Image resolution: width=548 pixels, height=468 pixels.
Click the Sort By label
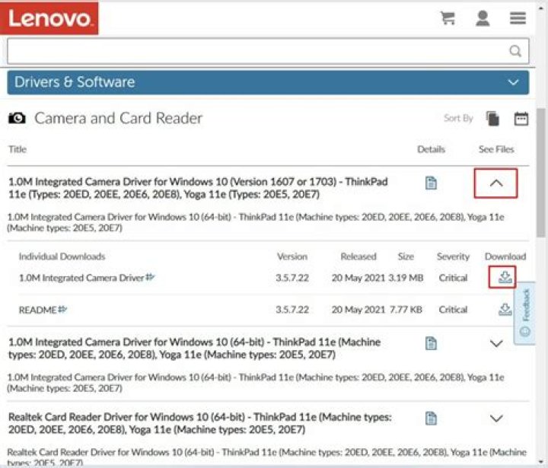coord(458,118)
